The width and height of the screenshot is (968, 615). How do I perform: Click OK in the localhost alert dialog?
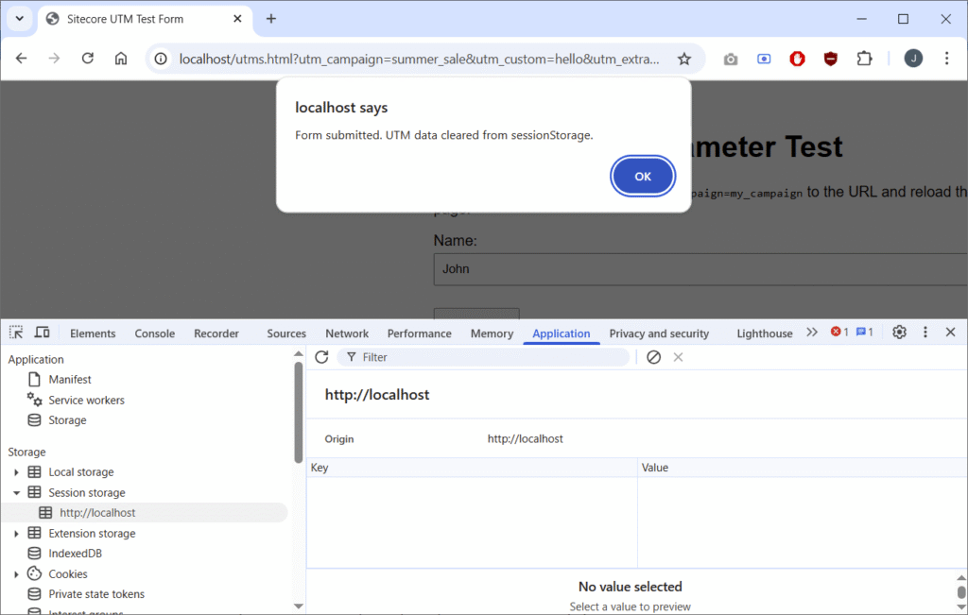point(643,177)
